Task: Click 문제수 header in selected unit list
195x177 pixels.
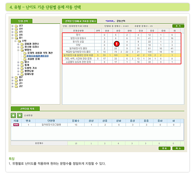Action: click(76, 121)
